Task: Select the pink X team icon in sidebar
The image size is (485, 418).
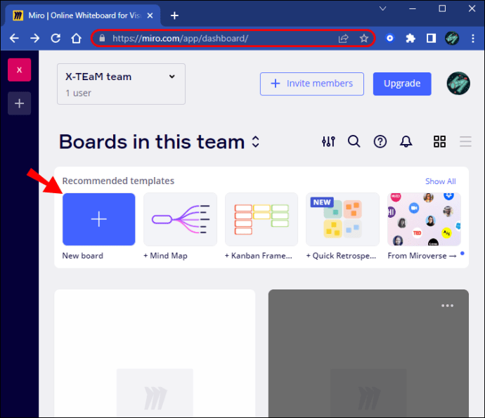Action: [19, 70]
